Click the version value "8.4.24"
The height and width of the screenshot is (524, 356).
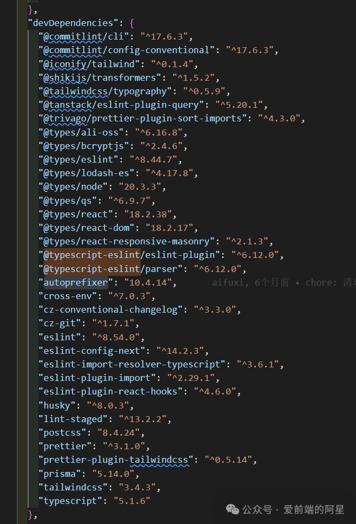(118, 433)
